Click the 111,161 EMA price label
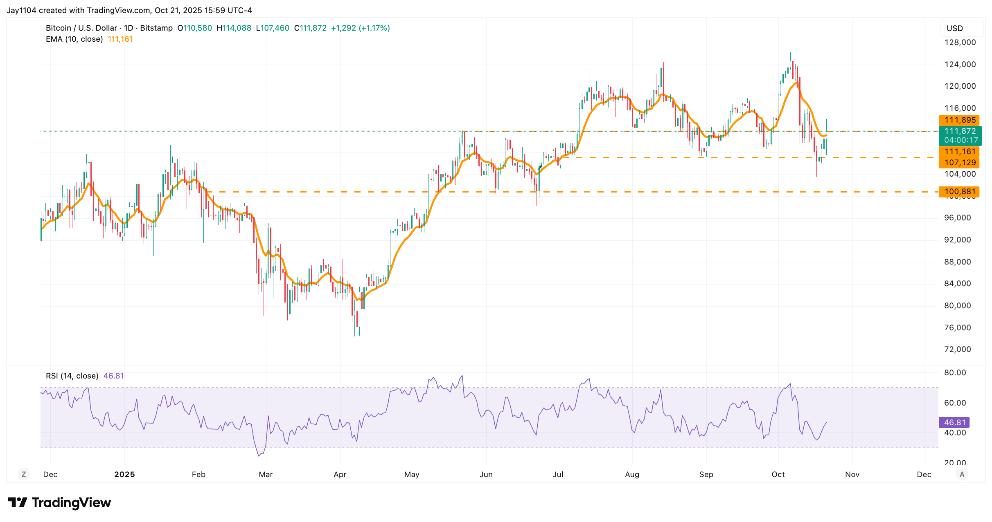 960,152
